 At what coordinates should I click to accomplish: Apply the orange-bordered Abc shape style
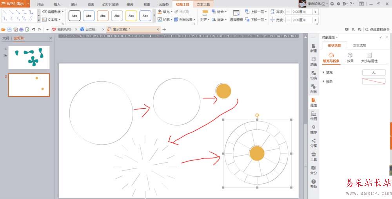(x=103, y=16)
